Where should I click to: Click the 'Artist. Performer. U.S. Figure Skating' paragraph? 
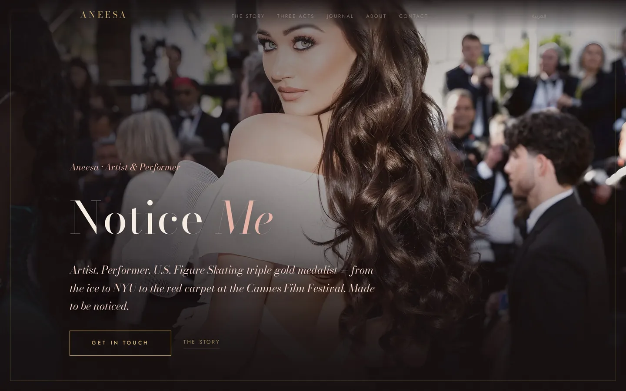click(x=222, y=288)
